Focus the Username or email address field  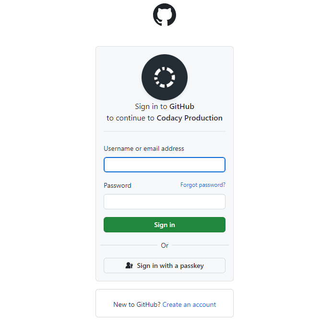[165, 165]
